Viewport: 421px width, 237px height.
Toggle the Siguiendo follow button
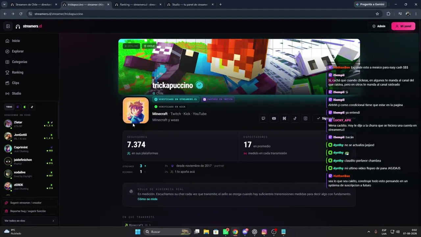pyautogui.click(x=325, y=118)
